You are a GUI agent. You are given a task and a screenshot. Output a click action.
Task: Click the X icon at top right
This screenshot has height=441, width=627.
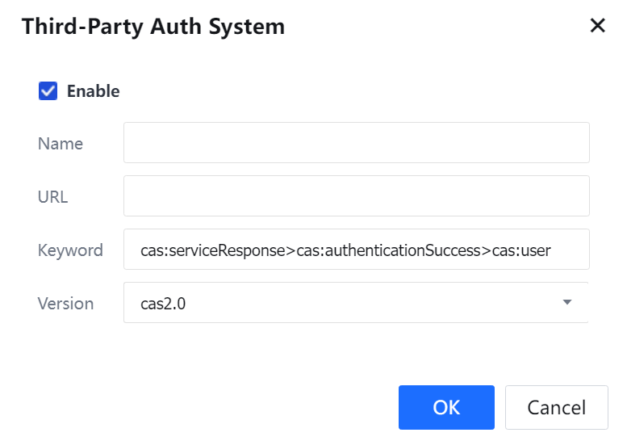pos(597,26)
